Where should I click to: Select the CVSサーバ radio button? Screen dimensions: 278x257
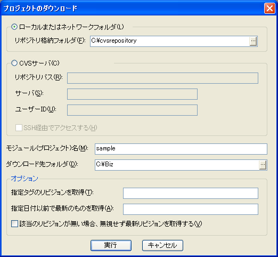tap(14, 63)
